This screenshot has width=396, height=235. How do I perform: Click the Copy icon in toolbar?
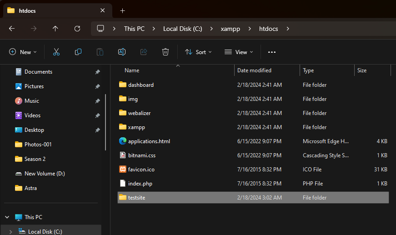pyautogui.click(x=78, y=52)
